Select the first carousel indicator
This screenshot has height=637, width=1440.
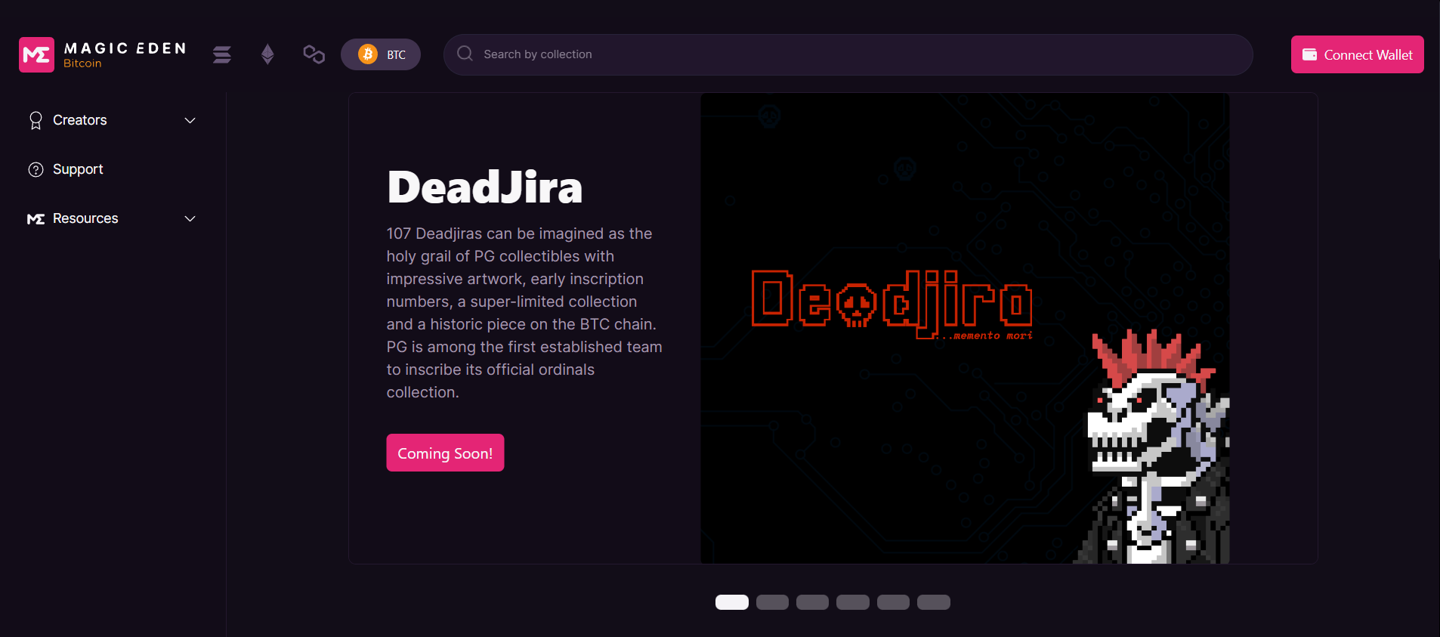point(732,602)
